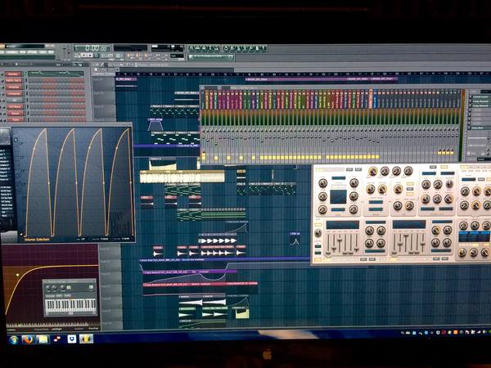The height and width of the screenshot is (368, 491).
Task: Select the topmost red channel button in step sequencer
Action: (x=13, y=74)
